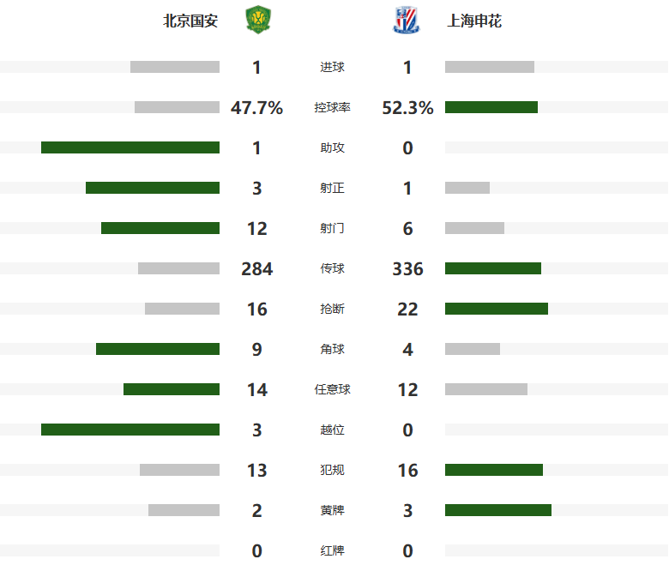Click Beijing Guoan's 47.7% possession value
Viewport: 669px width, 565px height.
coord(256,107)
